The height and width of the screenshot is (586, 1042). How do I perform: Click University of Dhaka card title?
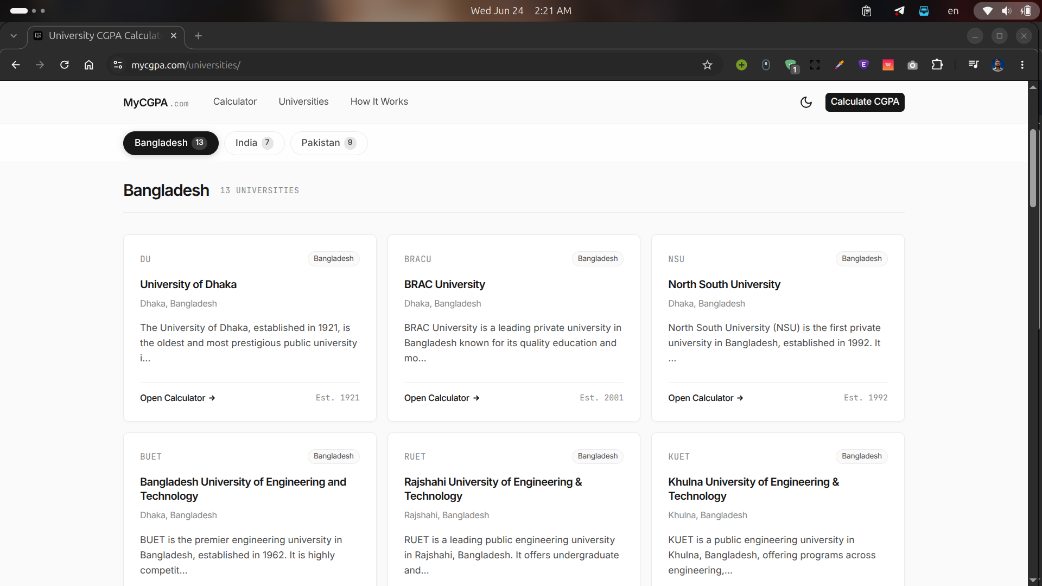click(x=188, y=284)
